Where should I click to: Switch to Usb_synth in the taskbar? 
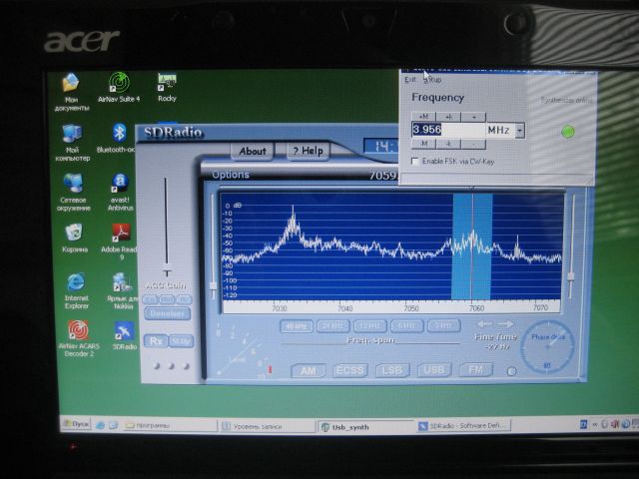[x=365, y=427]
